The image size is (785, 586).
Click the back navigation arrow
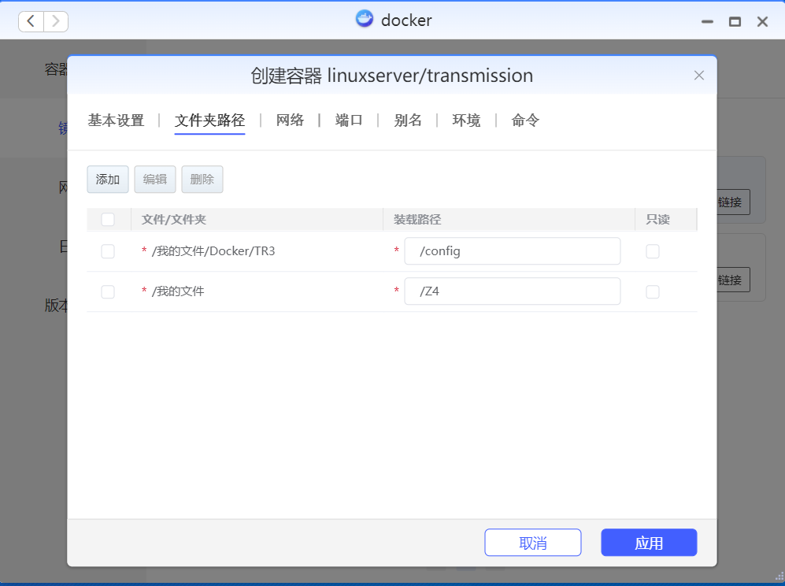coord(31,21)
